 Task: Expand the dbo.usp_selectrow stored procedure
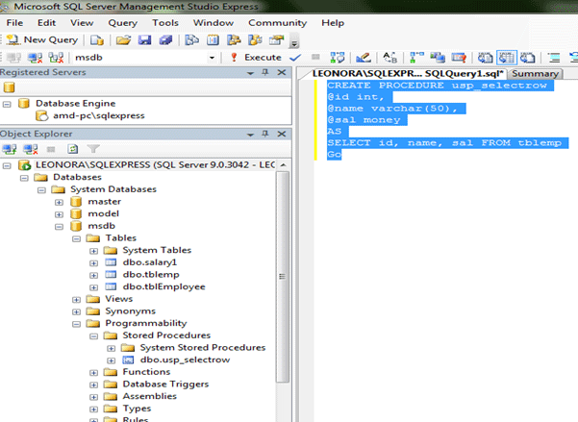111,360
